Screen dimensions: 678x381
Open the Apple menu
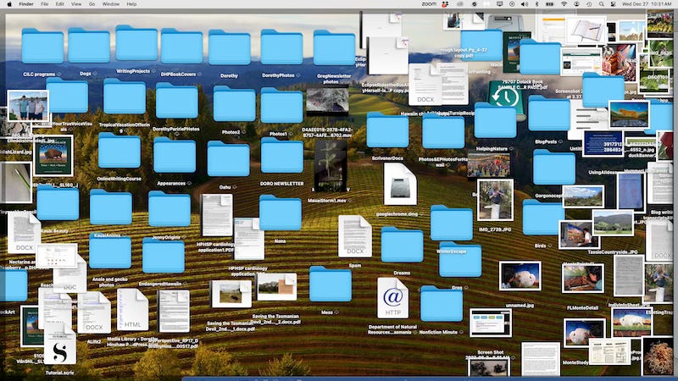point(9,4)
